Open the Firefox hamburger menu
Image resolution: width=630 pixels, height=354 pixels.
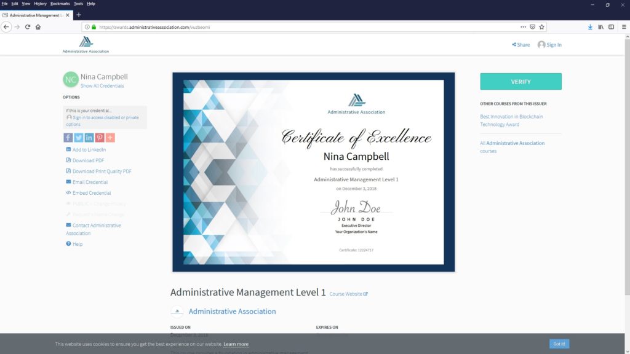click(x=624, y=27)
